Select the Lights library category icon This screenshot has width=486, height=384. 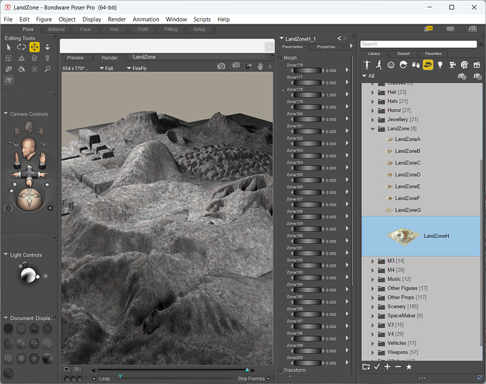[440, 65]
